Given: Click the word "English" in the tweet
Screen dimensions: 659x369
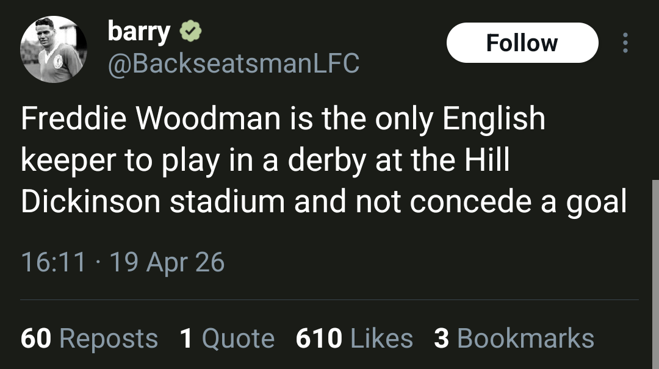Looking at the screenshot, I should (x=494, y=119).
